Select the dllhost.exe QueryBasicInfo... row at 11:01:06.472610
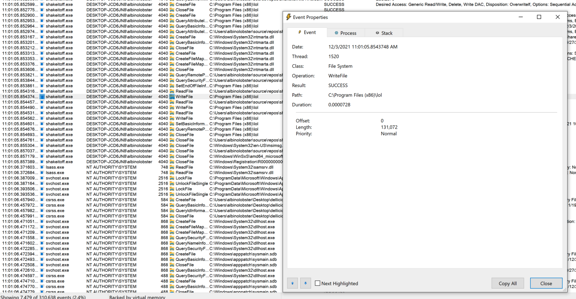Viewport: 576px width, 299px height. [x=141, y=270]
